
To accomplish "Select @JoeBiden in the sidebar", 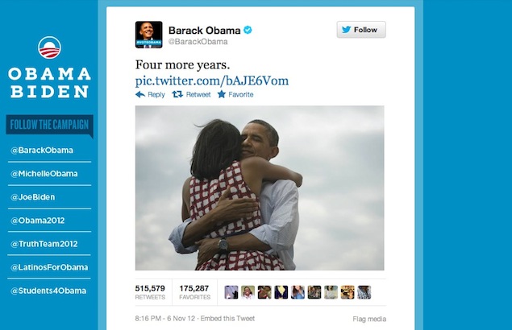I will click(x=32, y=197).
